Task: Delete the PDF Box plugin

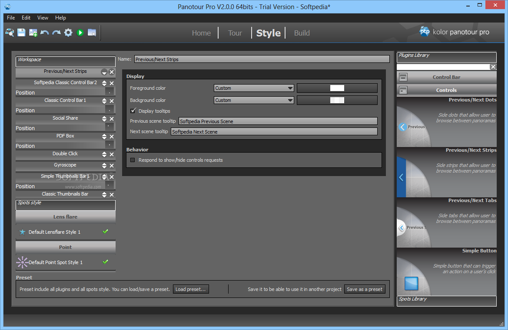Action: [112, 137]
